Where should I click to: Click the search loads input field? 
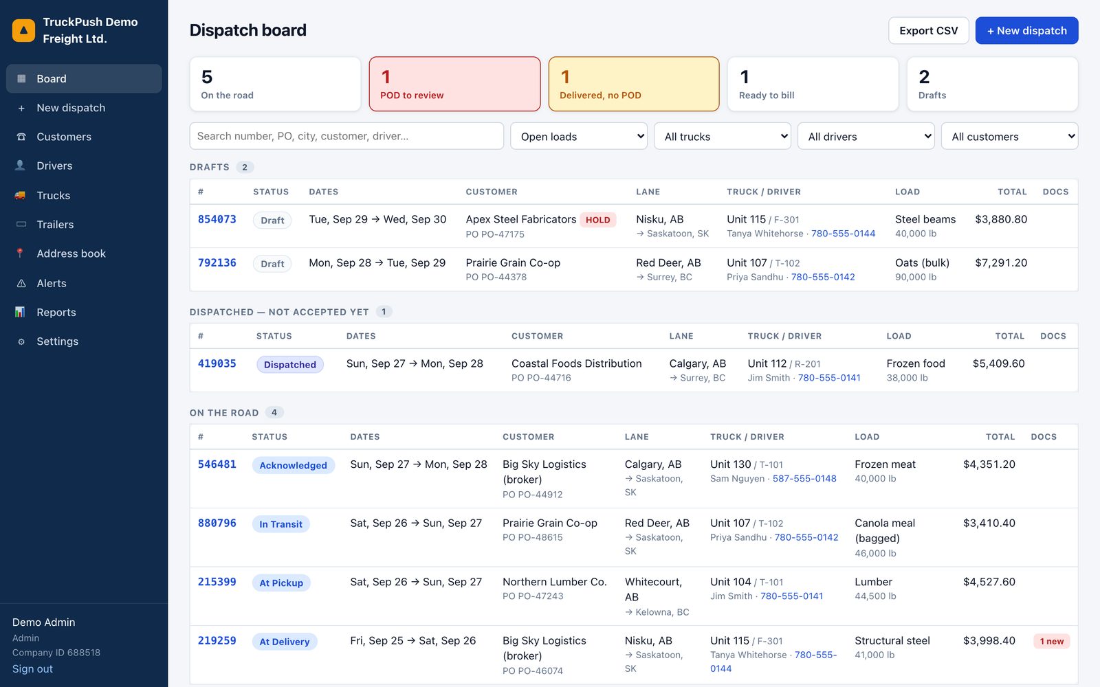346,136
